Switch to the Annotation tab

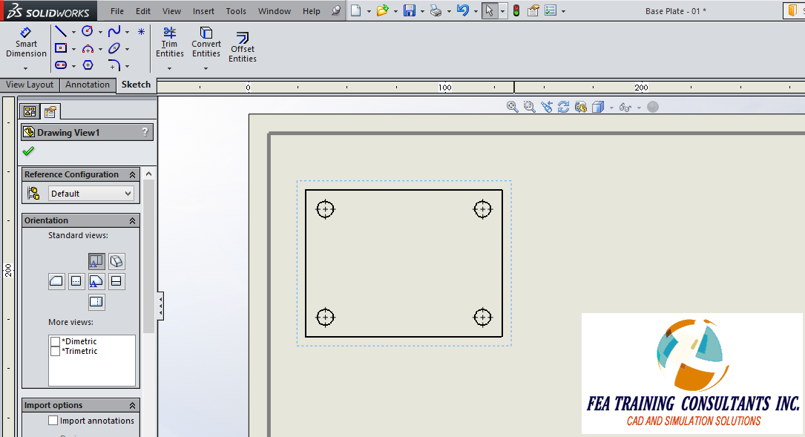coord(88,85)
